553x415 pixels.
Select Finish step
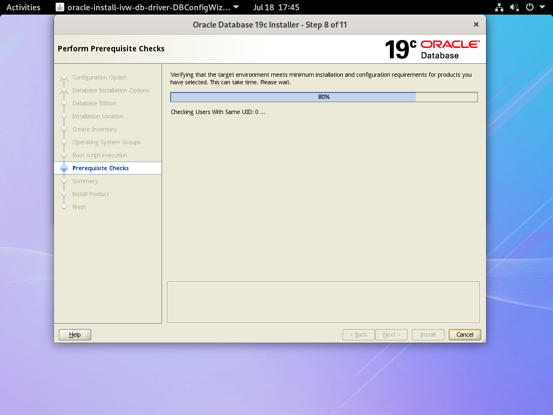pos(79,207)
